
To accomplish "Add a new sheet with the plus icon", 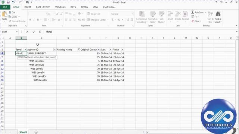I will click(36, 132).
